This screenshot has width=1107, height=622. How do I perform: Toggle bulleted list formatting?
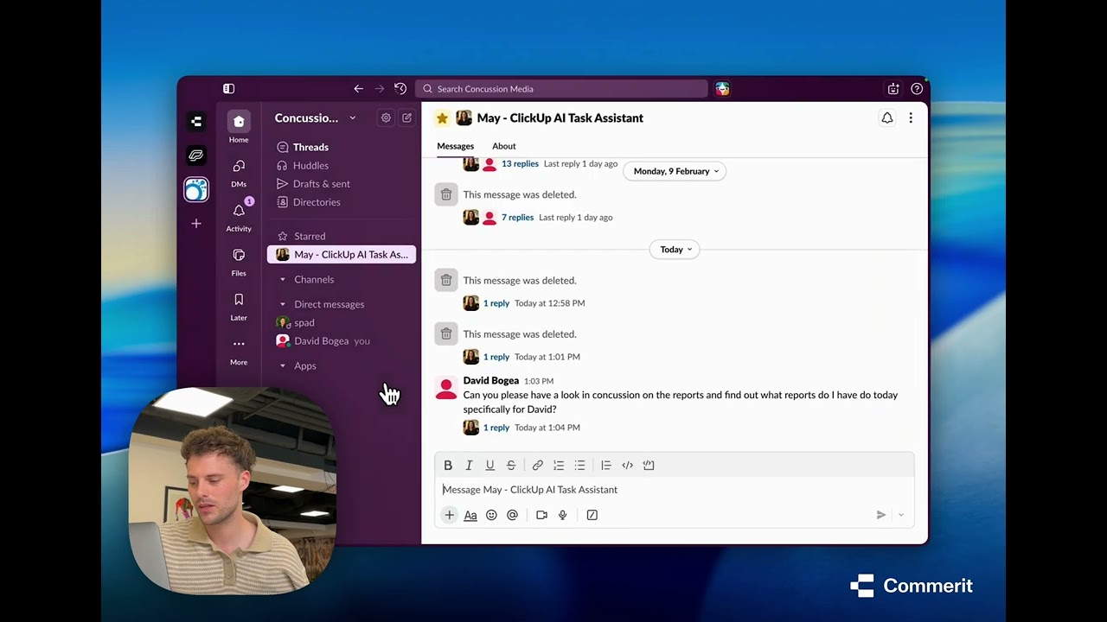click(x=579, y=465)
